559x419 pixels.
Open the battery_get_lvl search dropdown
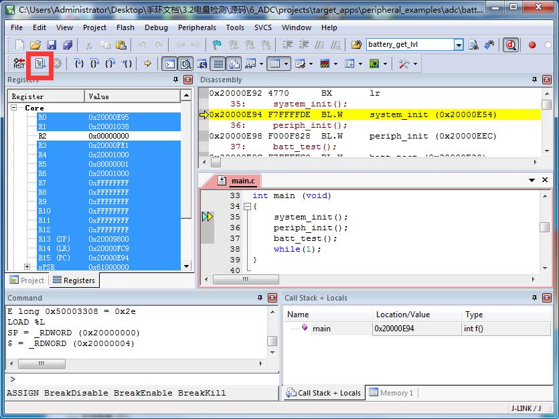pos(459,45)
